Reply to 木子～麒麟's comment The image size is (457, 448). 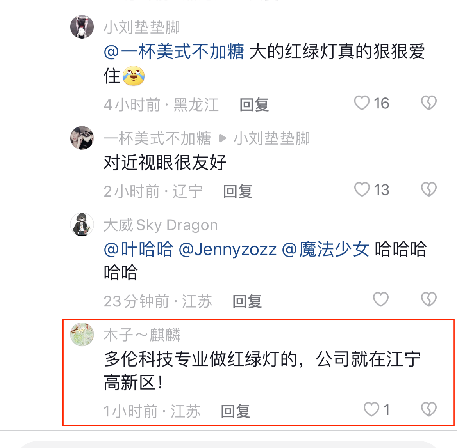(235, 411)
